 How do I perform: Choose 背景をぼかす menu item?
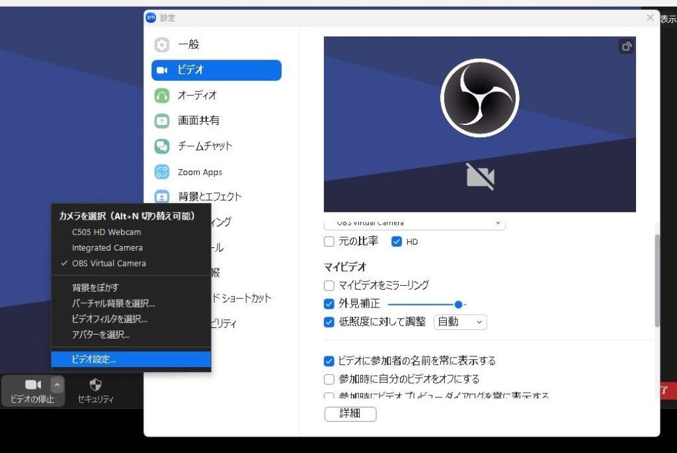(95, 288)
